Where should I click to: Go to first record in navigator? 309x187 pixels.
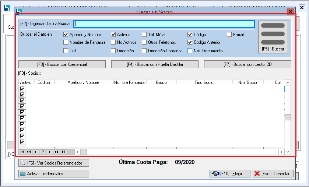click(22, 152)
